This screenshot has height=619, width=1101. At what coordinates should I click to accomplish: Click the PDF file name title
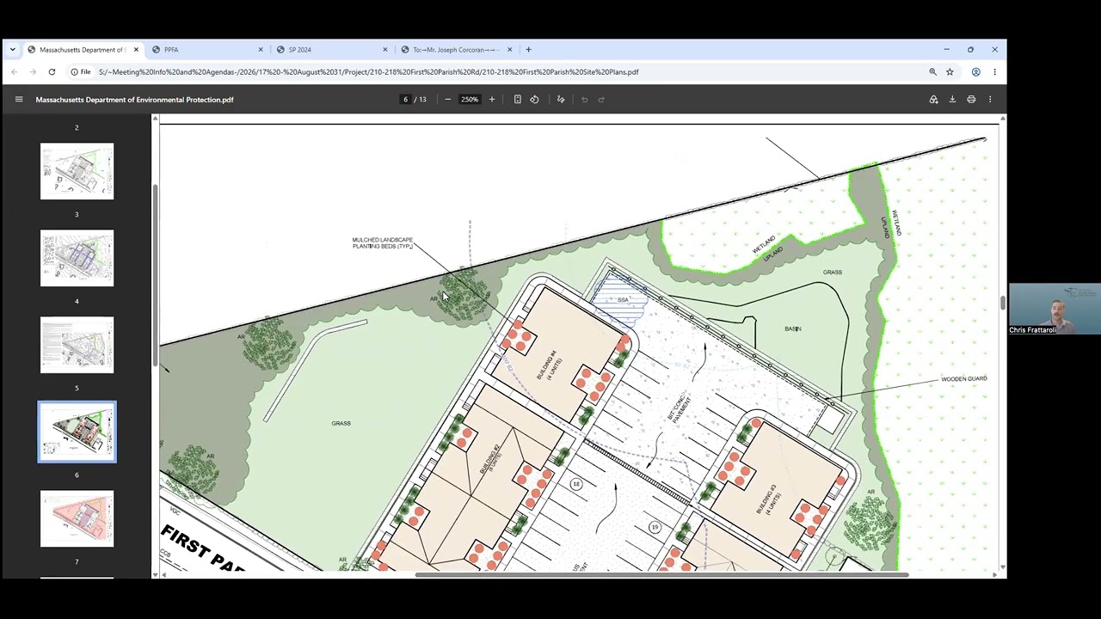(134, 100)
